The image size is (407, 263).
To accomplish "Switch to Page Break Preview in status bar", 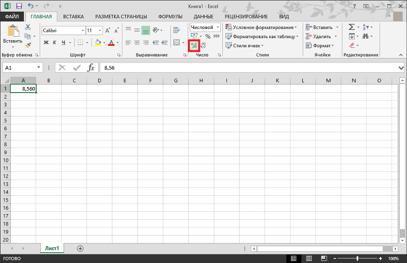I will (324, 258).
